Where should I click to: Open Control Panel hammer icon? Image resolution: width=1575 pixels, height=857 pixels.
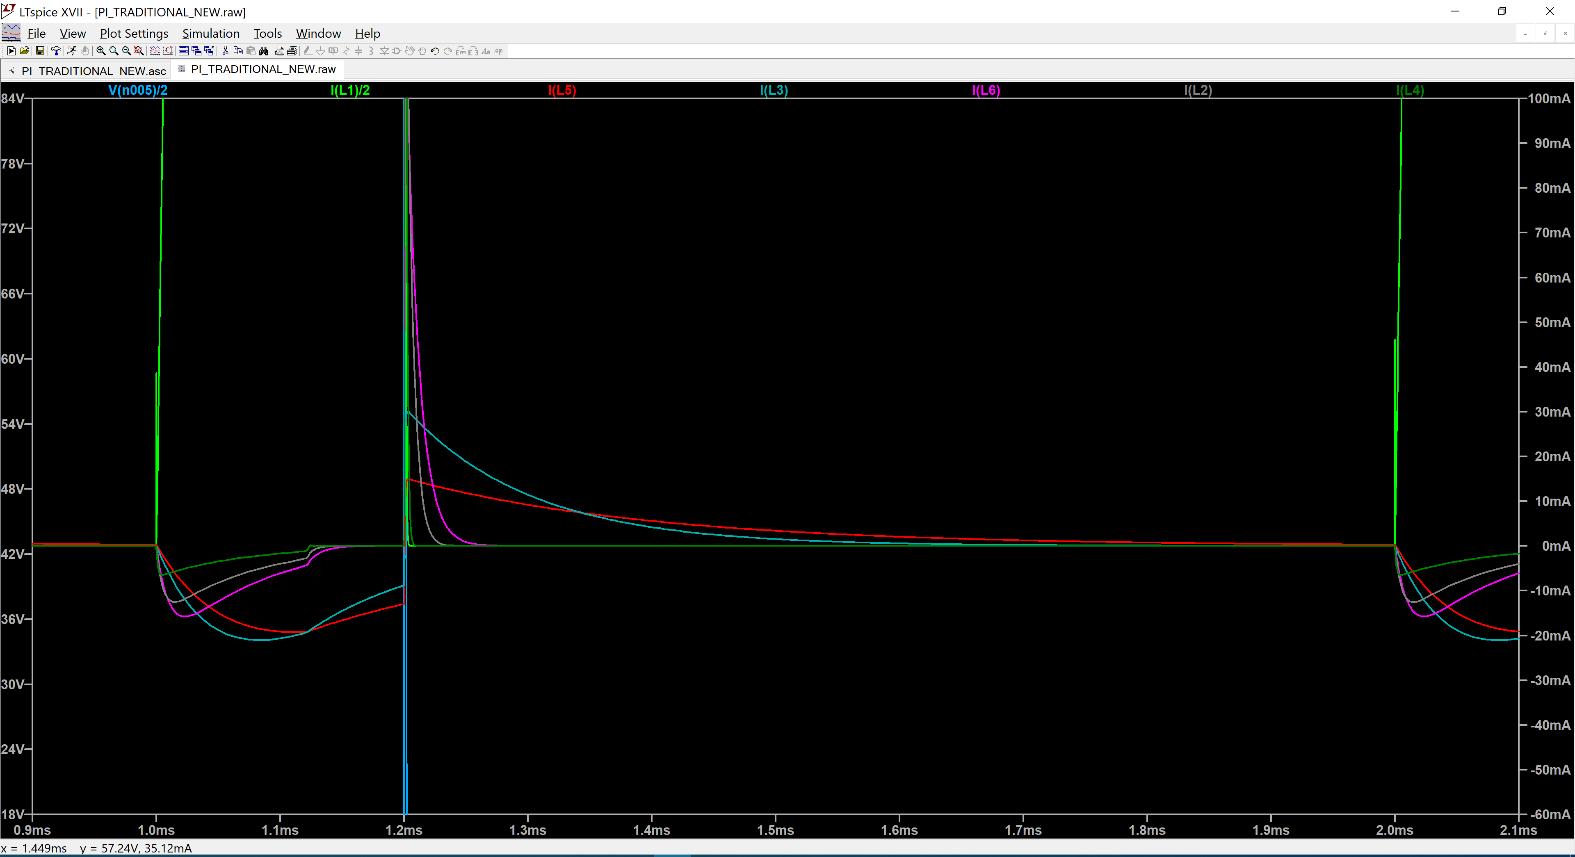coord(56,51)
